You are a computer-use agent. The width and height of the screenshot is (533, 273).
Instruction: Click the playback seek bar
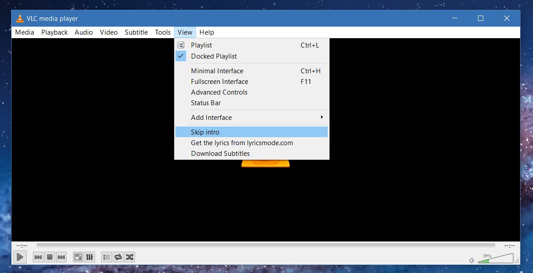[266, 245]
